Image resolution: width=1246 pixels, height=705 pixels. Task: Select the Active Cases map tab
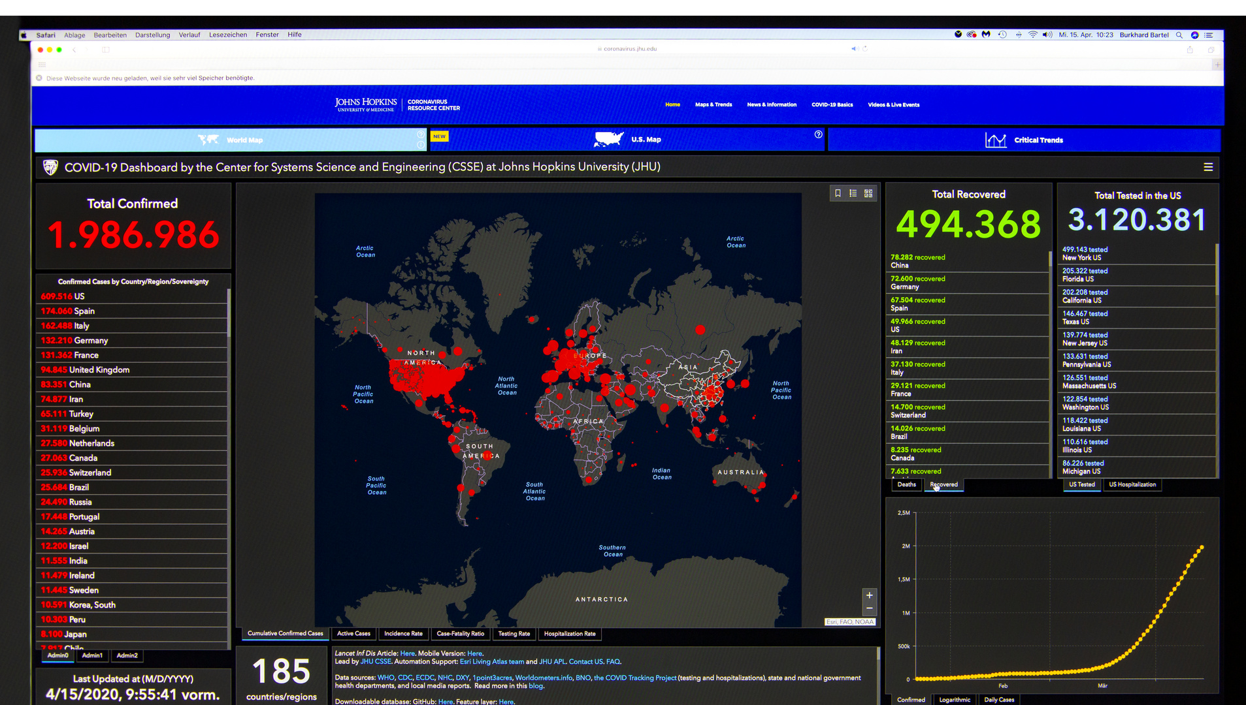coord(353,633)
